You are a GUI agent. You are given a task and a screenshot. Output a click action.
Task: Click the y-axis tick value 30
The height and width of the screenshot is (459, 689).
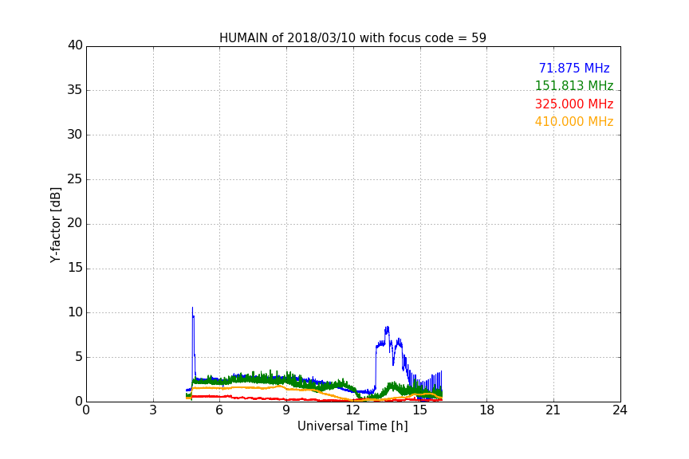pos(75,135)
